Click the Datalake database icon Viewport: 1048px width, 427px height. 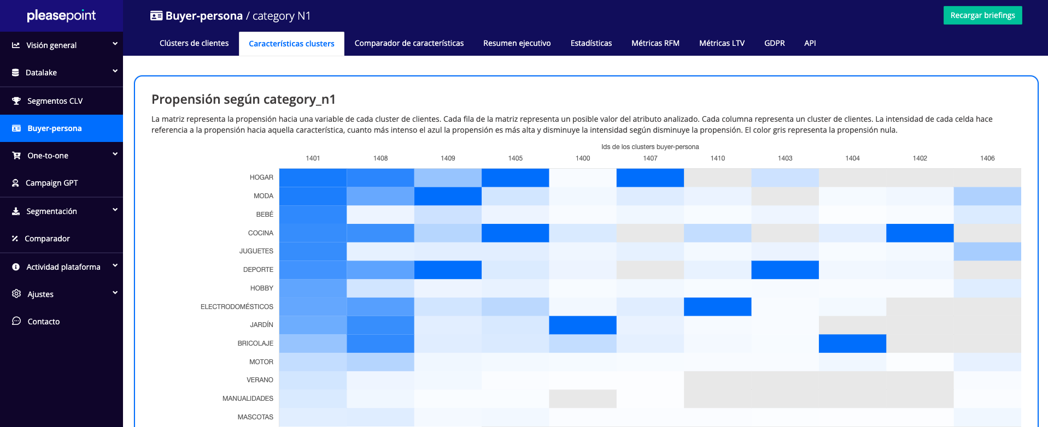coord(15,73)
